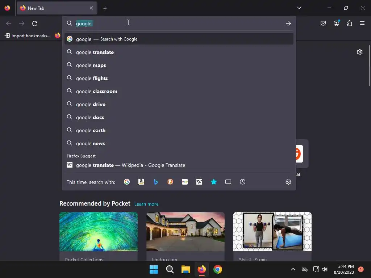
Task: Open a new tab with plus button
Action: coord(105,8)
